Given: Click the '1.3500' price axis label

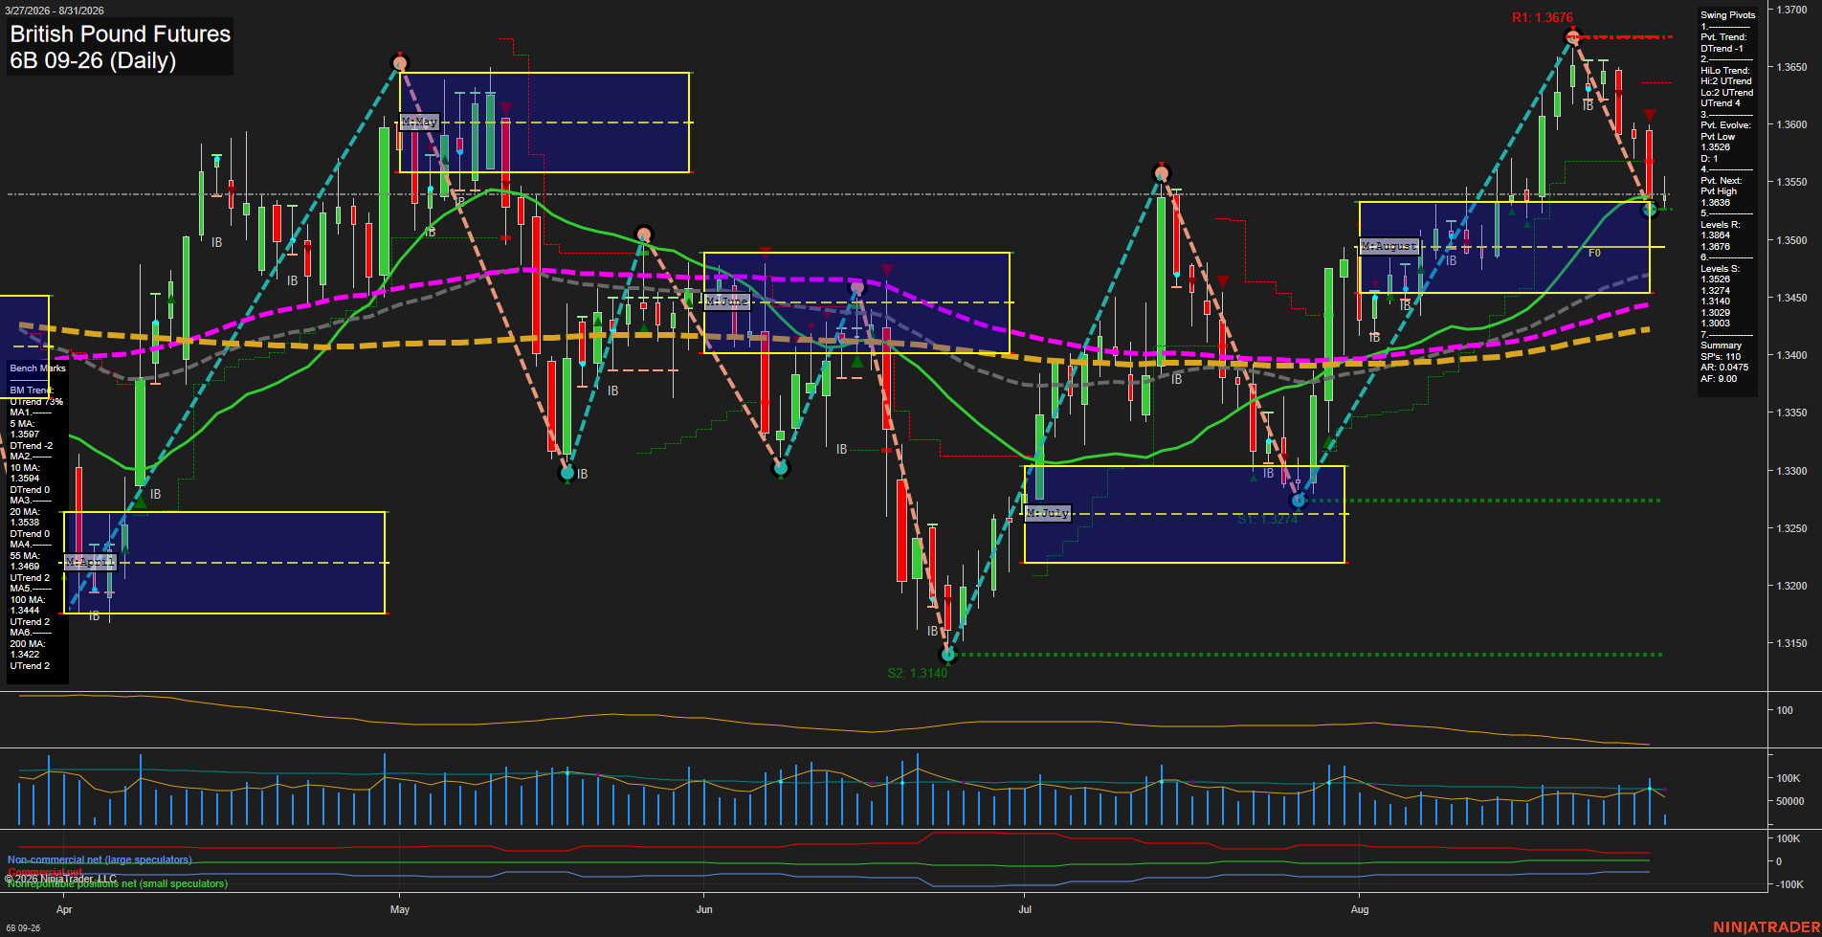Looking at the screenshot, I should pos(1791,240).
